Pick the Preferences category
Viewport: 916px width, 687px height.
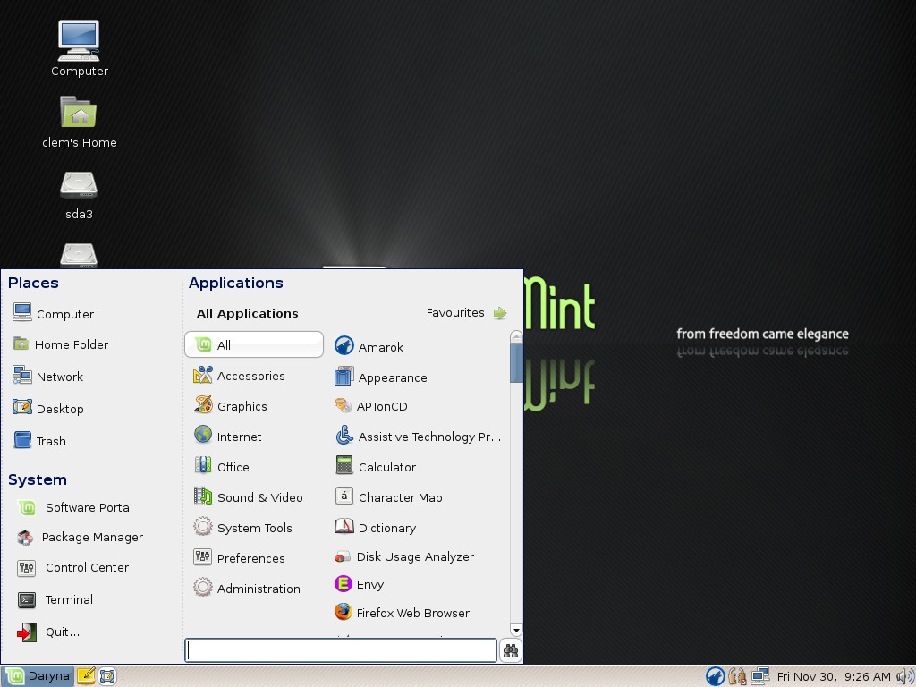pyautogui.click(x=253, y=557)
